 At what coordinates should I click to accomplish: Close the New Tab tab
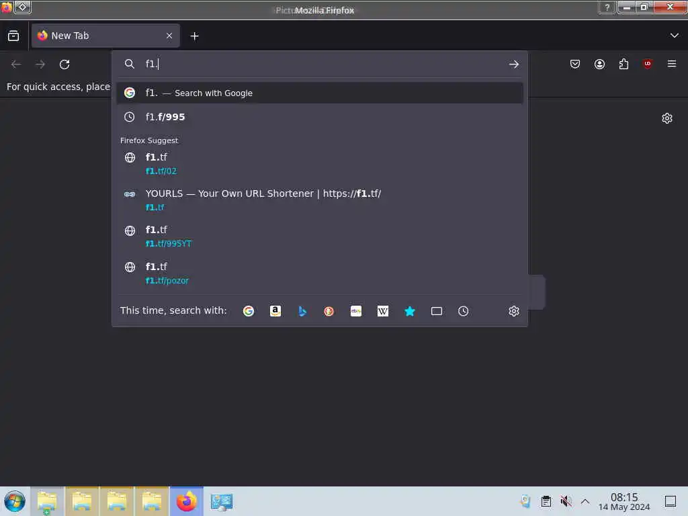click(169, 36)
